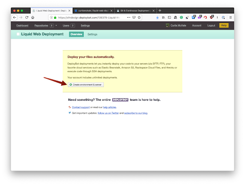The height and width of the screenshot is (185, 245).
Task: Bookmark this page with the star icon
Action: tap(139, 18)
